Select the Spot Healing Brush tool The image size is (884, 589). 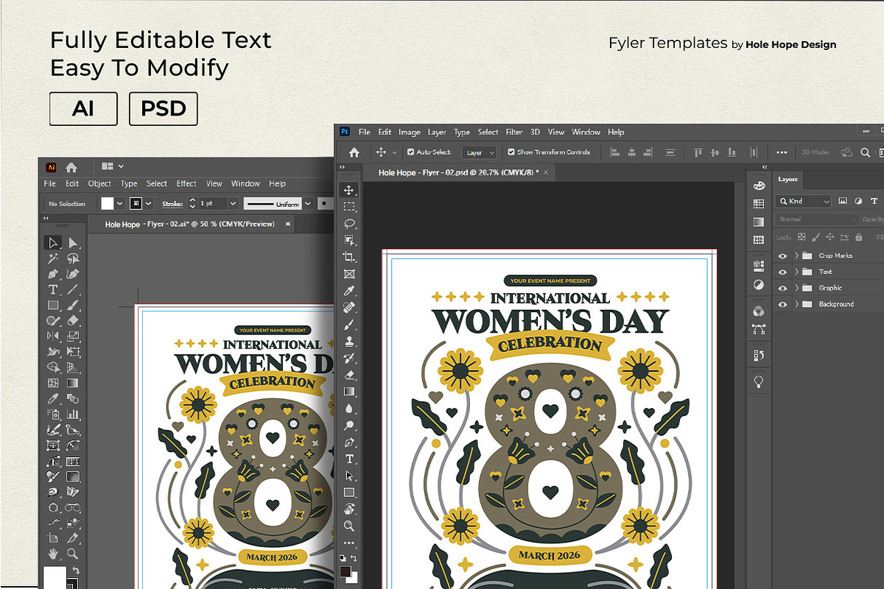tap(349, 307)
